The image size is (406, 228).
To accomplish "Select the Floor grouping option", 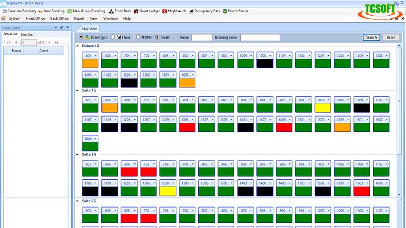I will point(113,37).
